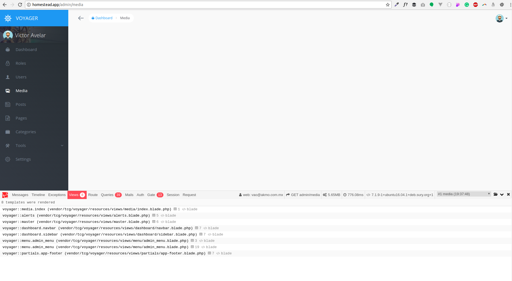
Task: Select the ColorZilla eyedropper extension icon
Action: click(397, 5)
